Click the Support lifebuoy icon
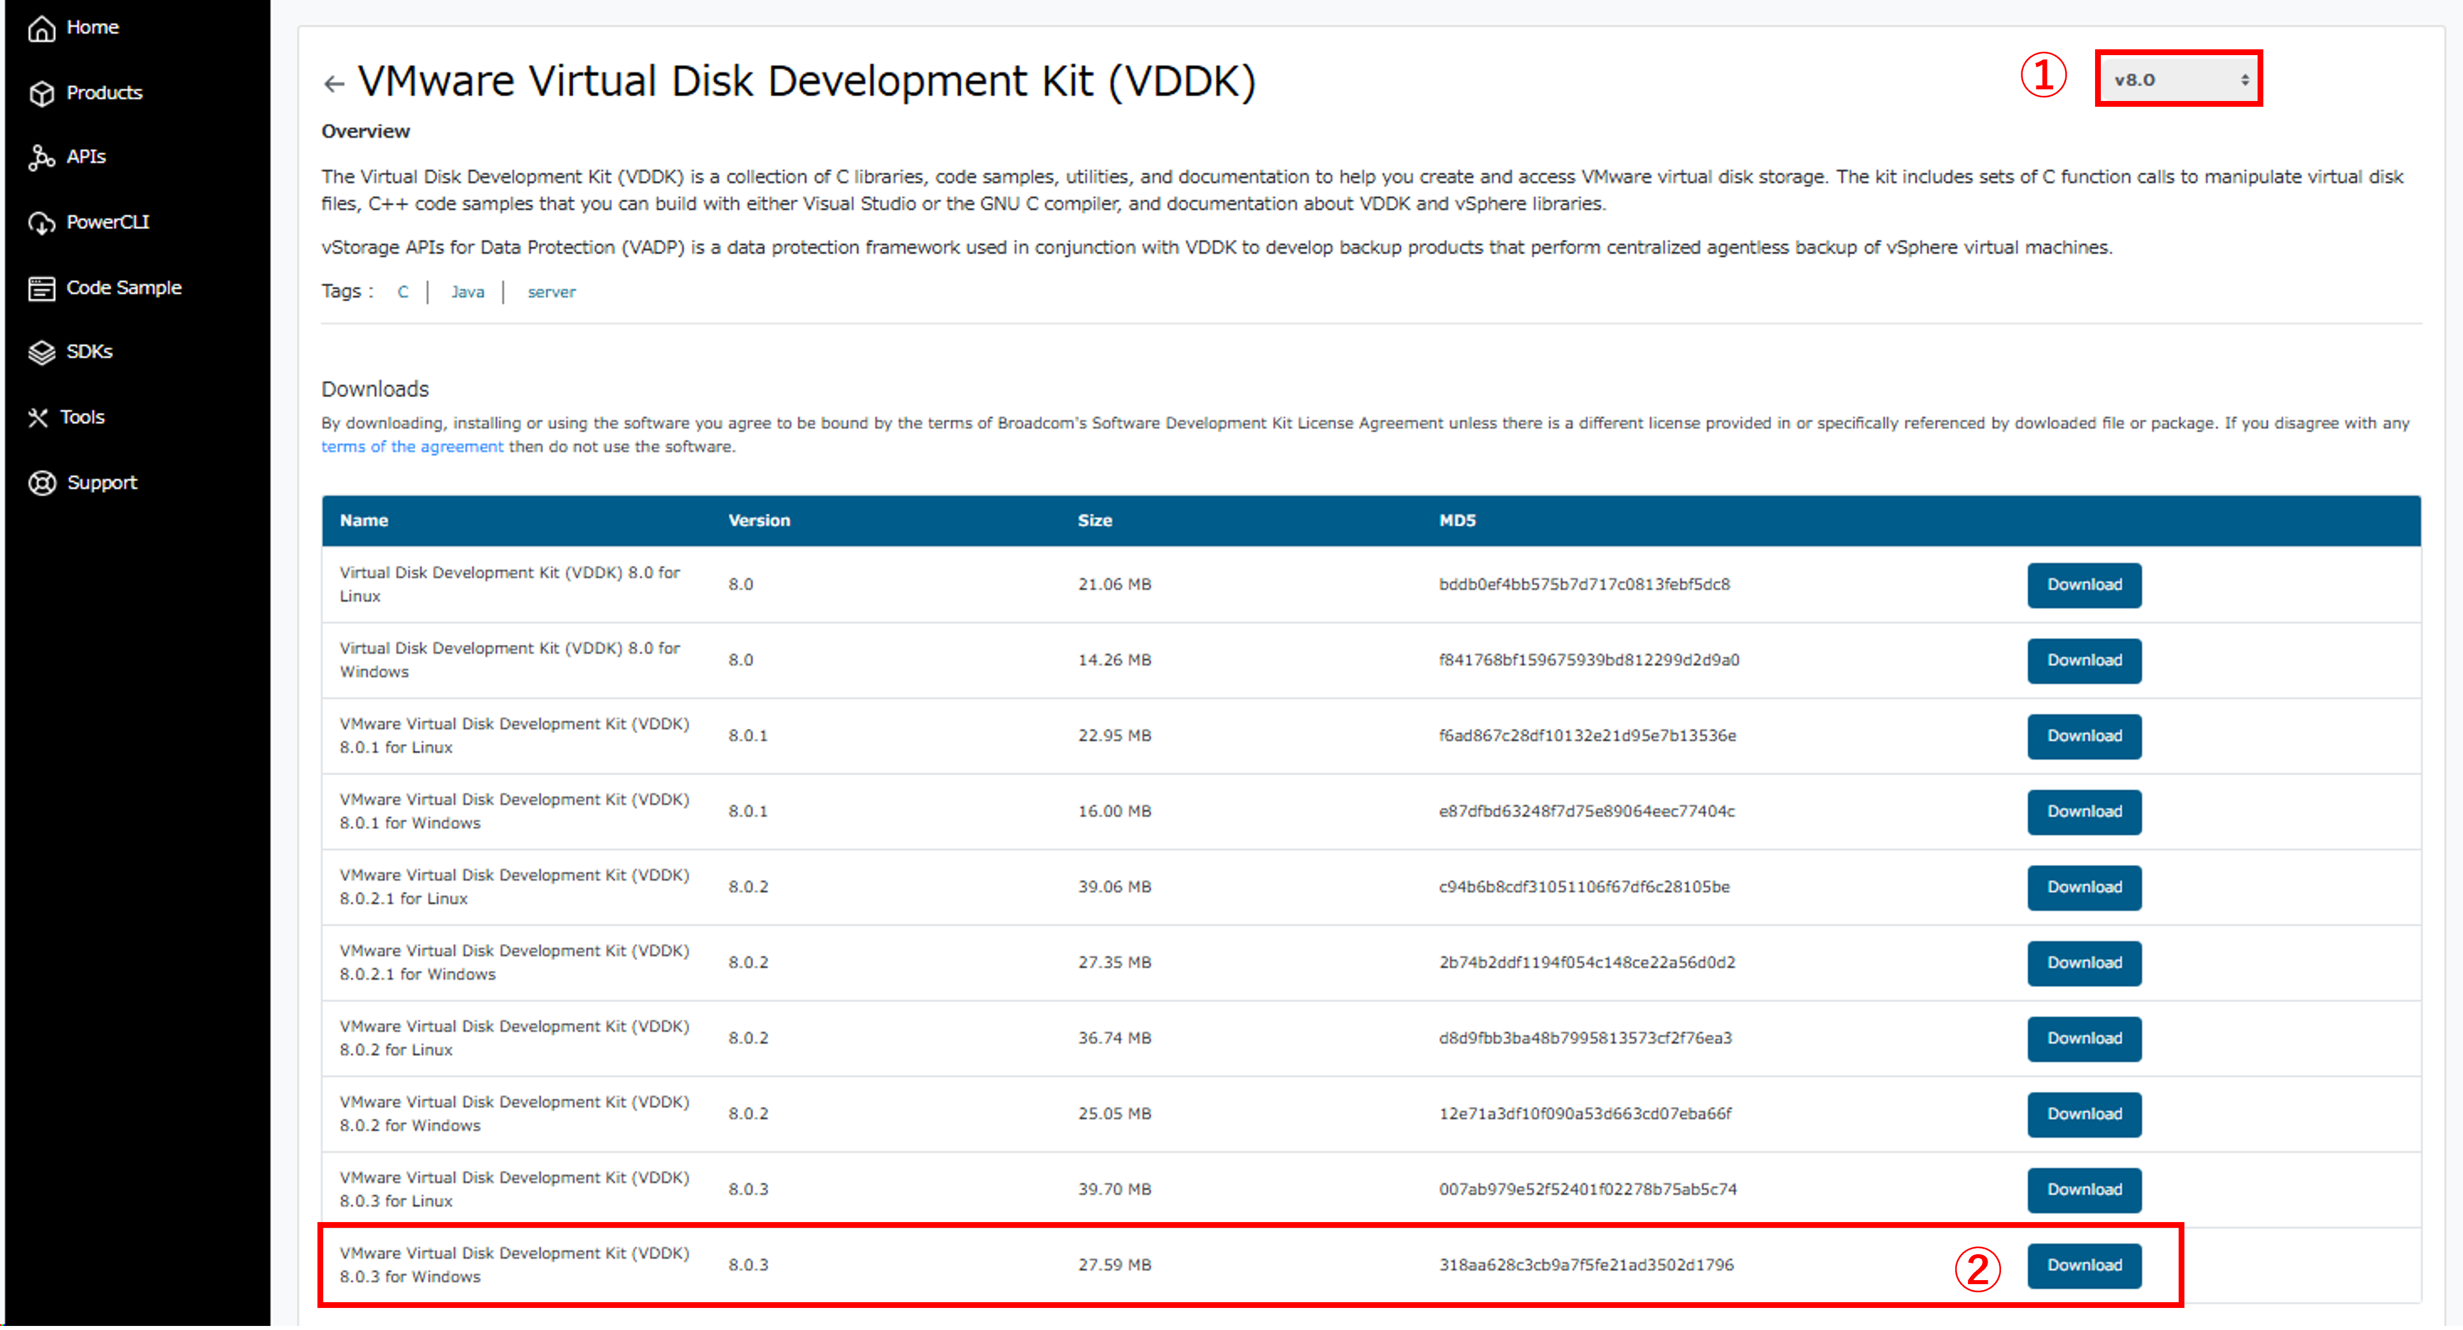 pos(41,483)
